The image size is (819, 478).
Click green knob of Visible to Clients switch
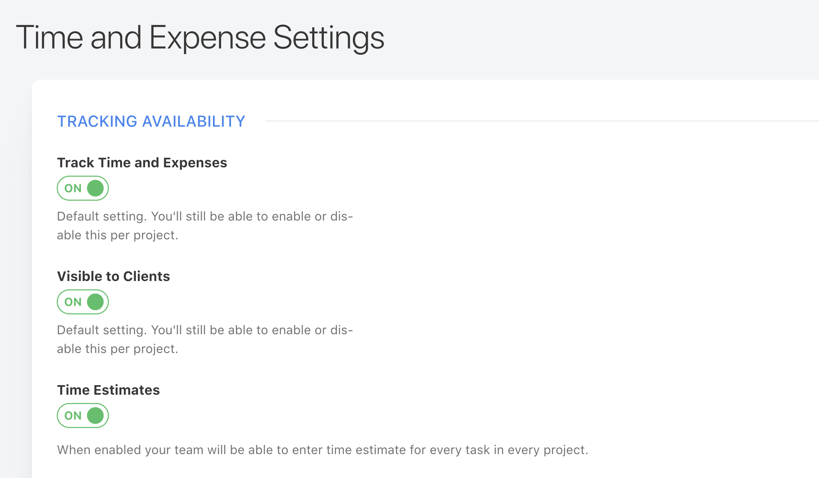[95, 302]
